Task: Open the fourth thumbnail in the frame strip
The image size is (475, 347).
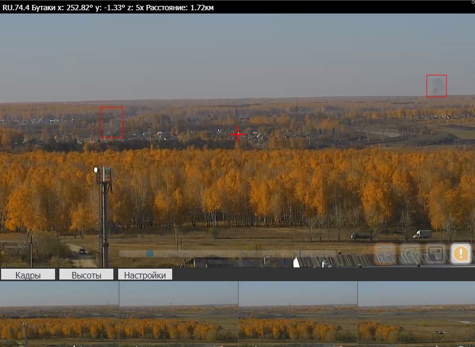Action: tap(416, 314)
